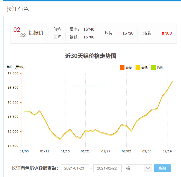Click the 17,000 y-axis label
The image size is (181, 177).
(13, 73)
